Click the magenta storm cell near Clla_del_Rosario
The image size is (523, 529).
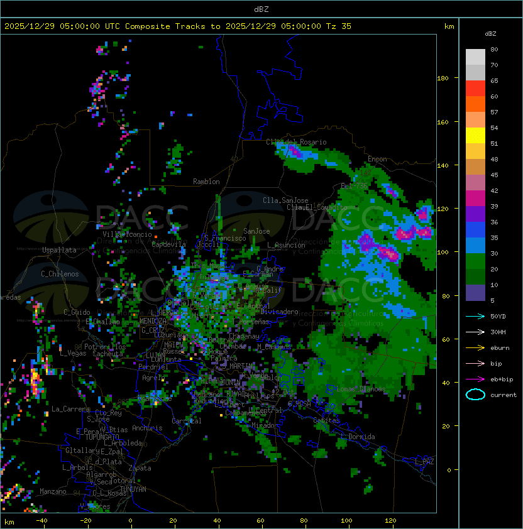(x=295, y=151)
